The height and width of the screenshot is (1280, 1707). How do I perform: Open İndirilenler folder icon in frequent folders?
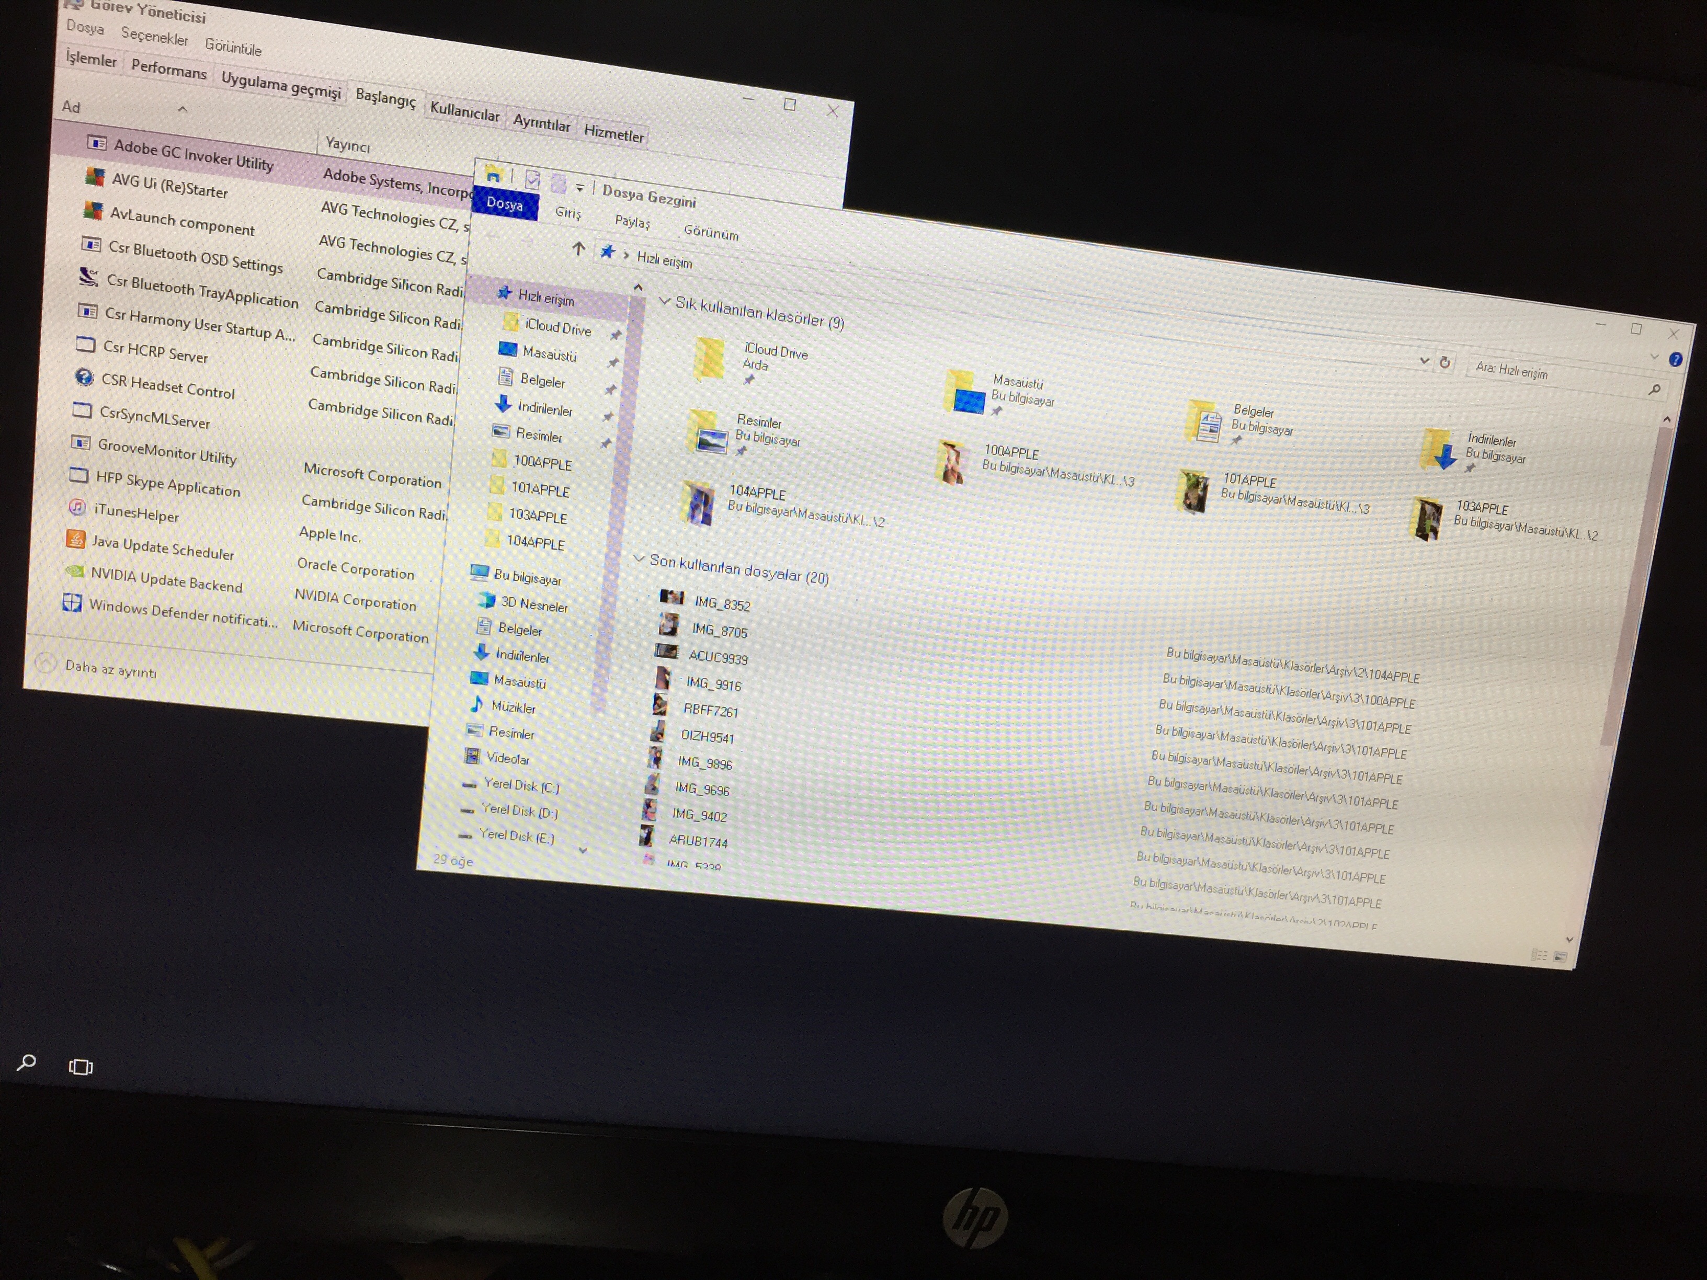click(1439, 449)
